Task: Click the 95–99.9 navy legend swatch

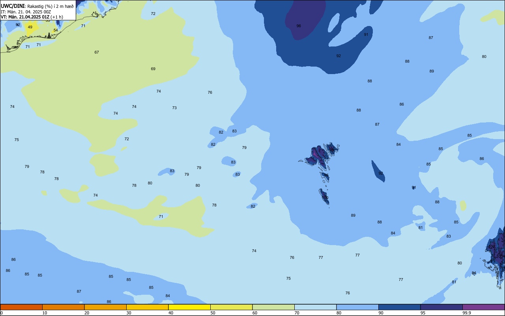Action: (x=441, y=307)
